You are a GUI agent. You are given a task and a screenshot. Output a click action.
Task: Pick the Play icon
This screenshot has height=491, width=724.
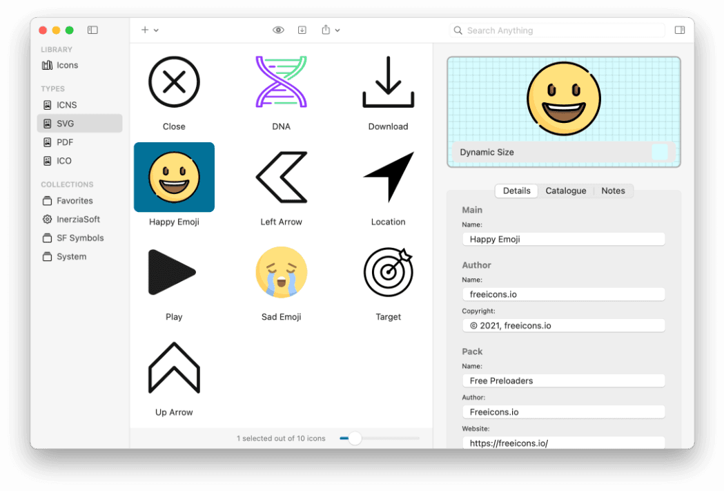click(173, 273)
